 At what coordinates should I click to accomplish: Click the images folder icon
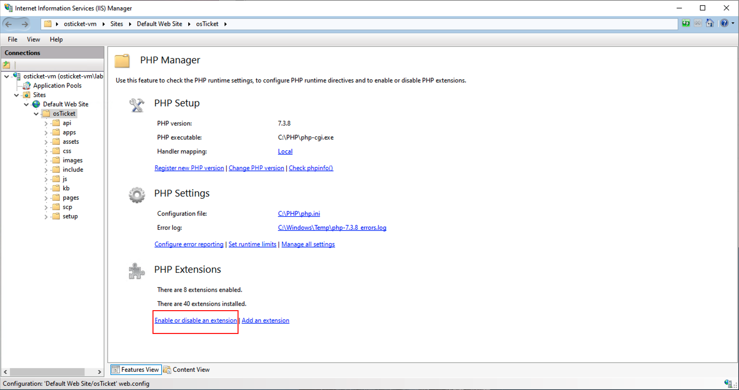[56, 160]
